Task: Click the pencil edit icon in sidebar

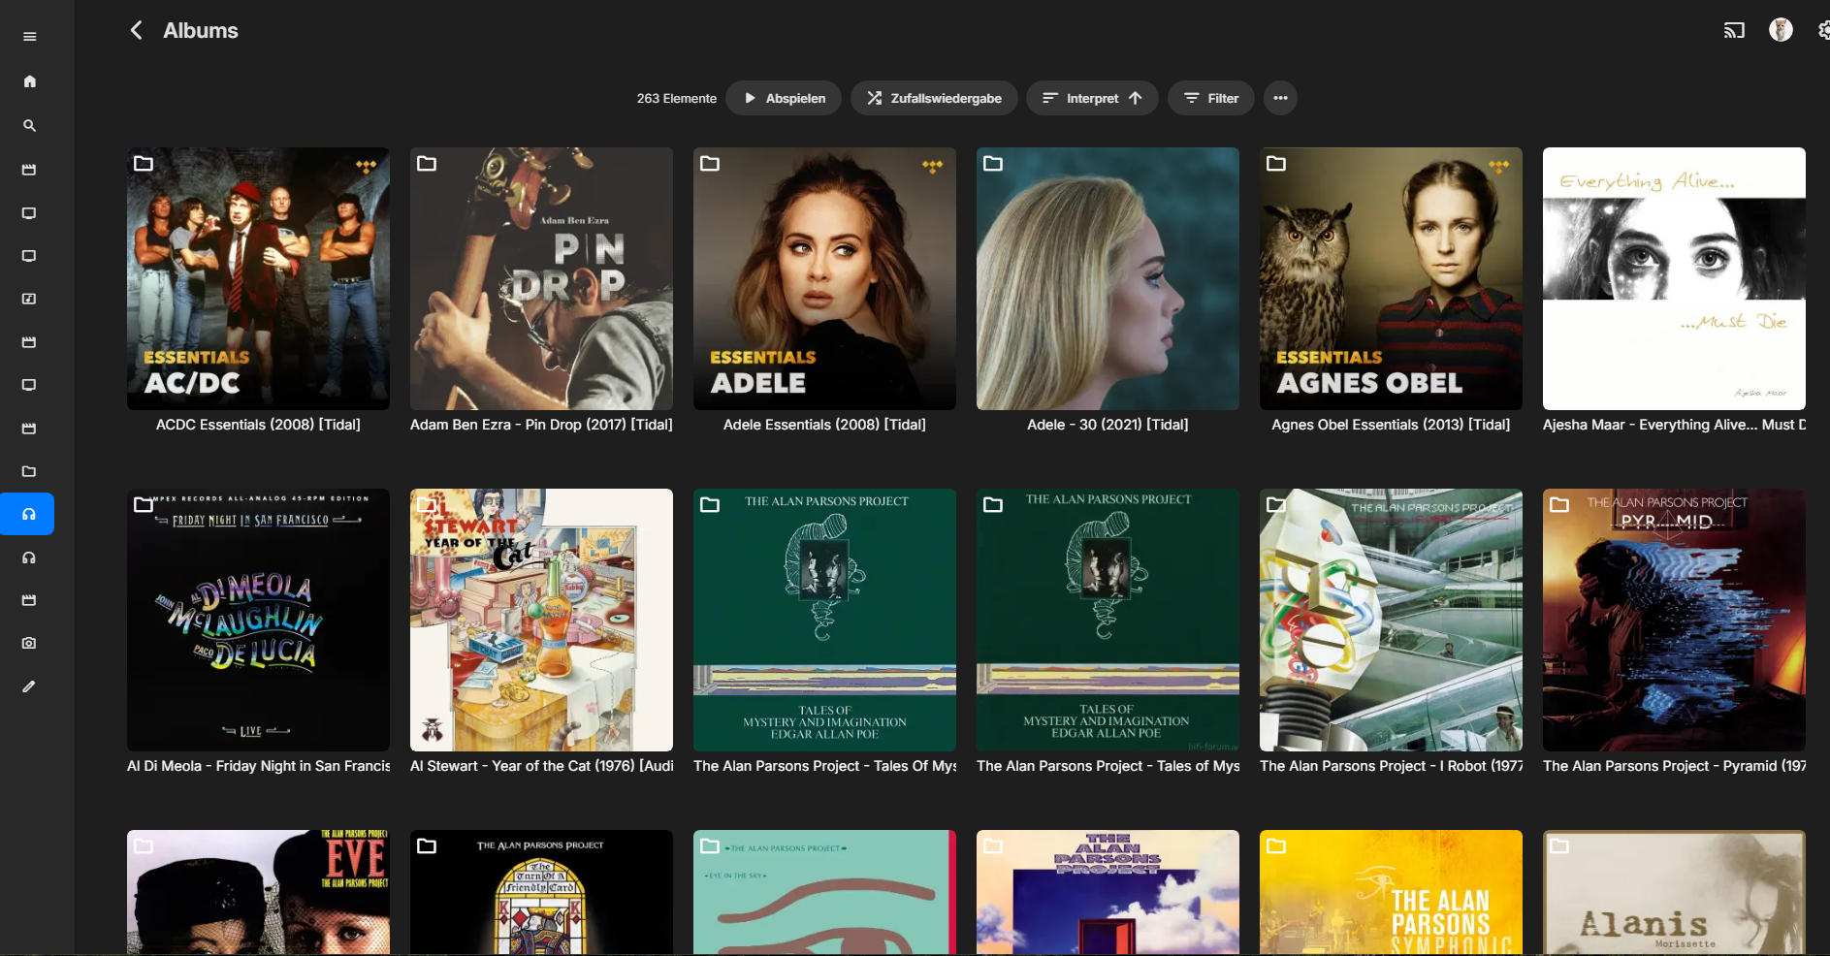Action: (29, 686)
